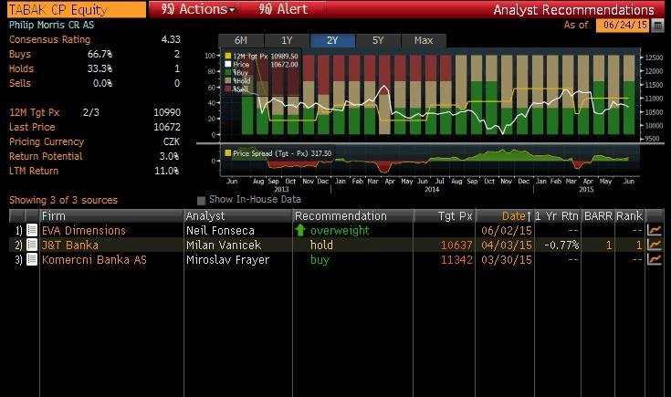
Task: Click the buy recommendation for Komercni Banka
Action: tap(320, 260)
